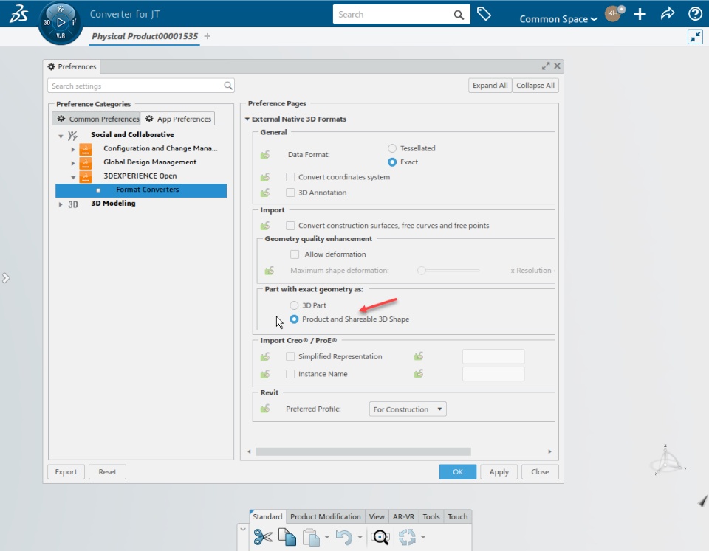Screen dimensions: 709x551
Task: Expand Configuration and Change Management node
Action: point(73,149)
